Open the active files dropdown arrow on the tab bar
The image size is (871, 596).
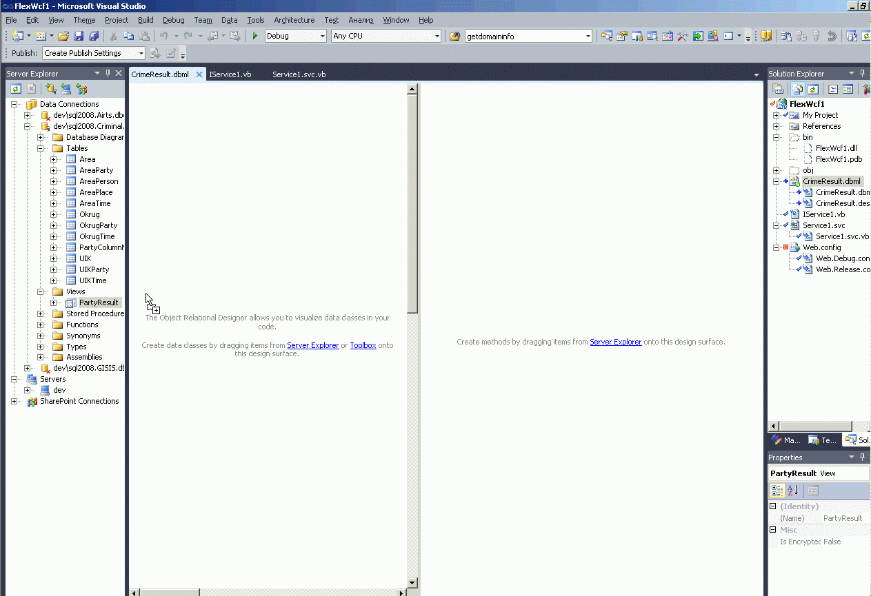coord(757,74)
